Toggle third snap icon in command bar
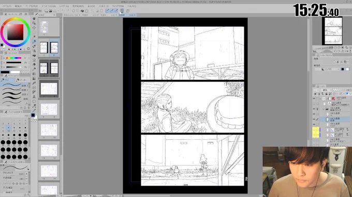The width and height of the screenshot is (352, 197). (116, 11)
